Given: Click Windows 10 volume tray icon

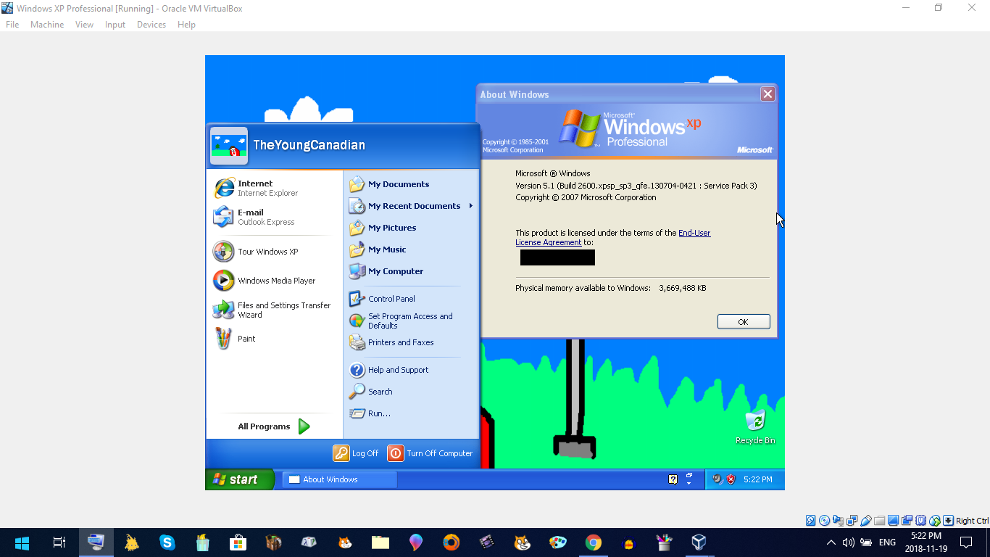Looking at the screenshot, I should 849,542.
